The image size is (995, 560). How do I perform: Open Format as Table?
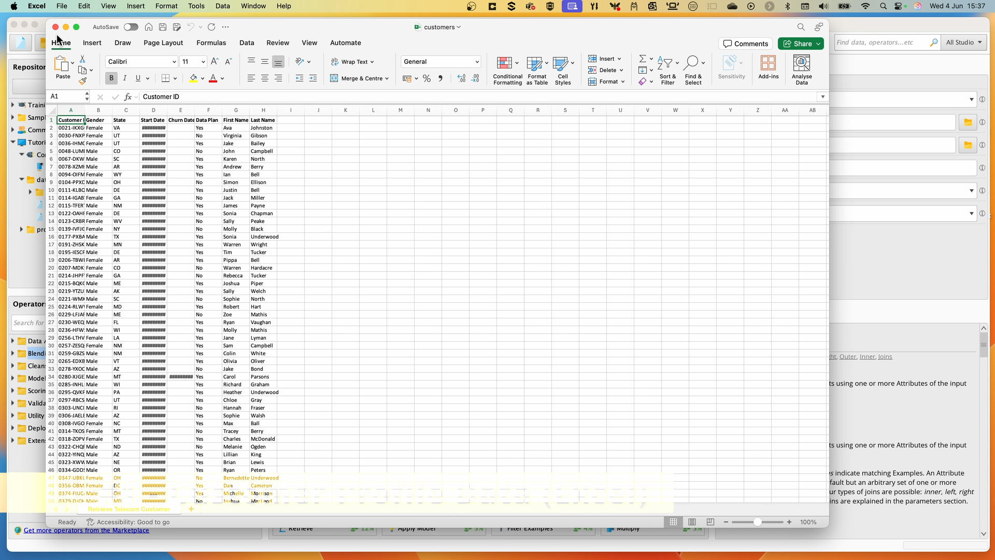click(537, 70)
